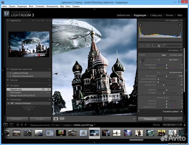Screen dimensions: 189x145
Task: Click the navigator preview image
Action: point(29,44)
